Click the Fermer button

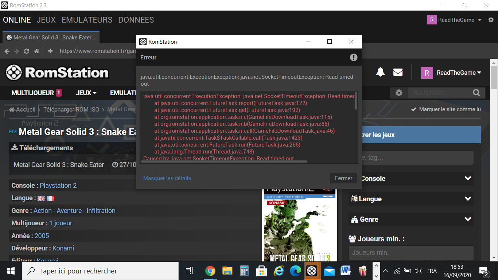click(x=343, y=178)
